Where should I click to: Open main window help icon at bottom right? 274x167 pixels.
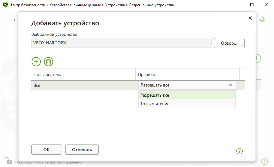[x=265, y=162]
